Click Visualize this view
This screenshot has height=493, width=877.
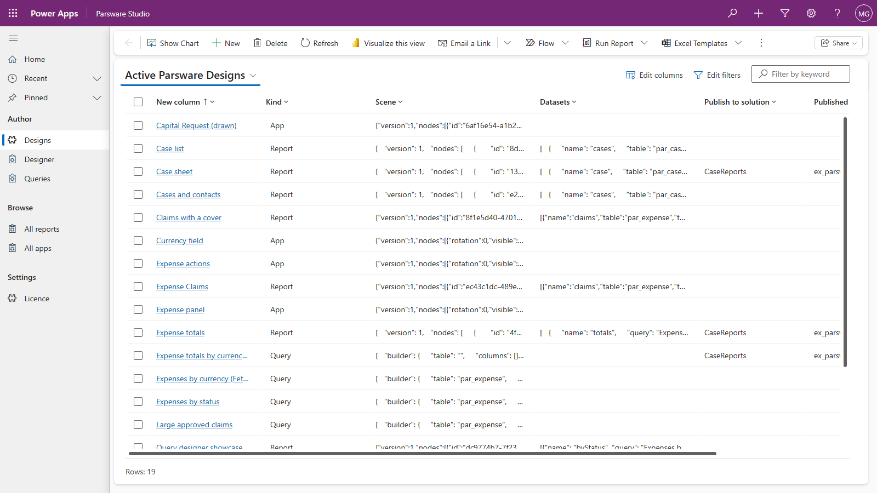(389, 43)
